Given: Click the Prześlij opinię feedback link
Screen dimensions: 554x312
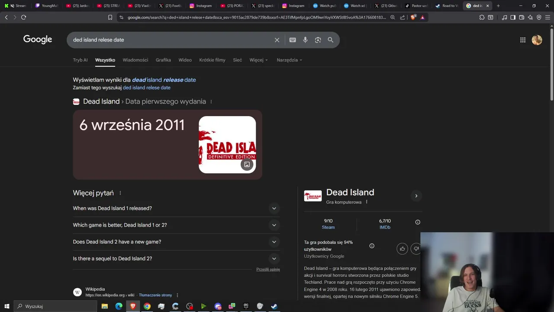Looking at the screenshot, I should [268, 270].
